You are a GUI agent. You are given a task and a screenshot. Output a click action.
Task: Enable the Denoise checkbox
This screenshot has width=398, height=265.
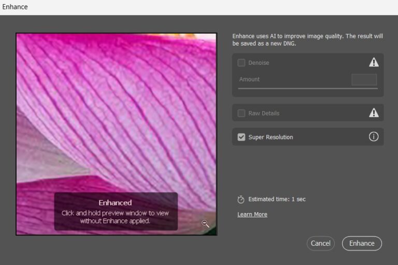241,63
